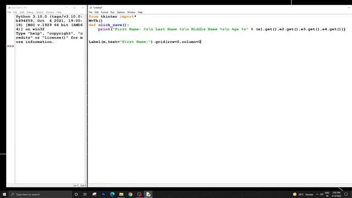Open Shell menu in IDLE Shell window
Screen dimensions: 352x198
tap(22, 12)
